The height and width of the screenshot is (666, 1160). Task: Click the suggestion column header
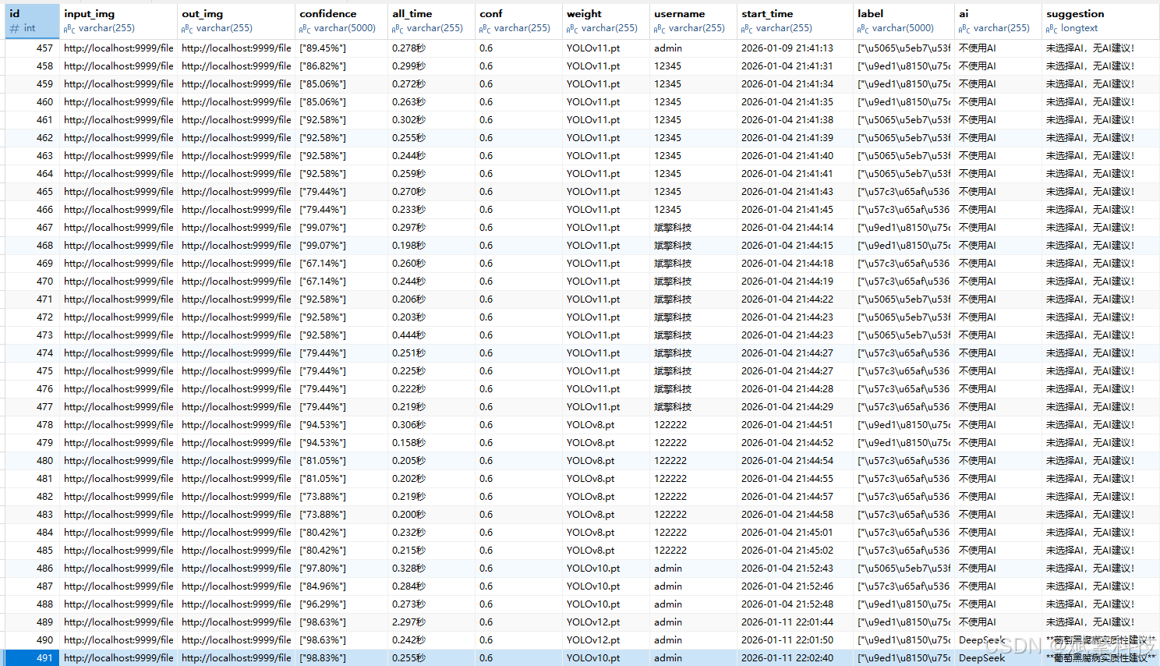1101,20
